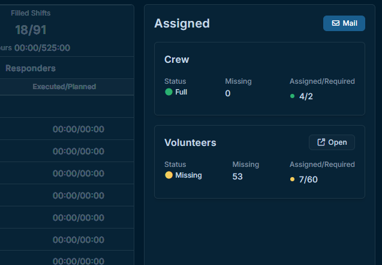Select the Crew card title
This screenshot has width=382, height=265.
[x=177, y=60]
